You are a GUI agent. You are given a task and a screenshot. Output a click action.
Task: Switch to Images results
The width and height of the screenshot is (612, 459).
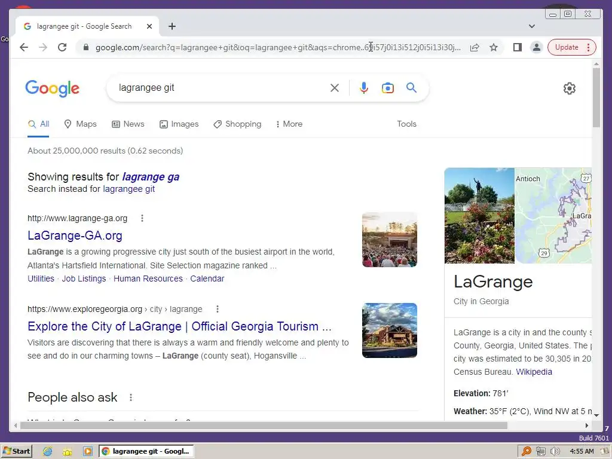179,124
